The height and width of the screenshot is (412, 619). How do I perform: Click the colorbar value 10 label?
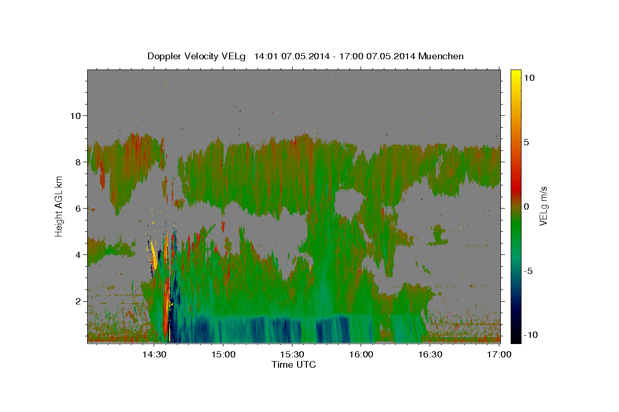pyautogui.click(x=529, y=78)
